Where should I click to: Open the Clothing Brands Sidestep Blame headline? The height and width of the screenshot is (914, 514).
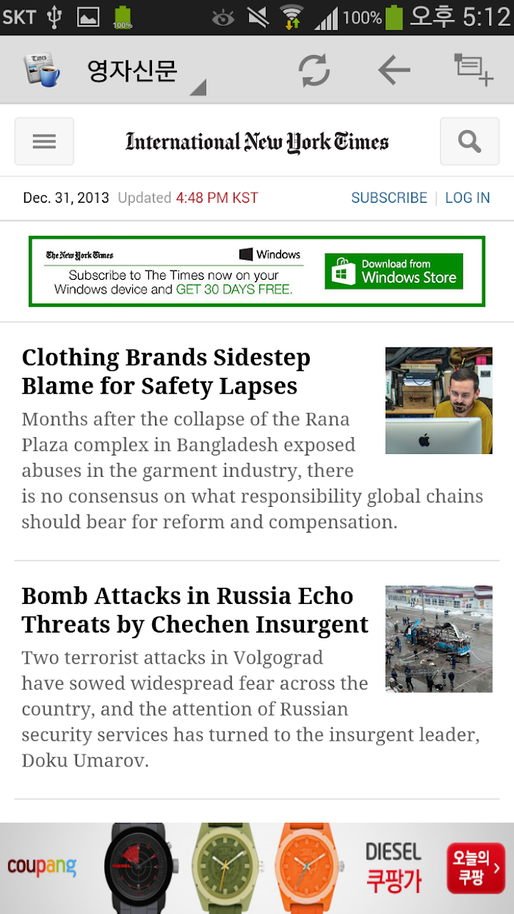pyautogui.click(x=166, y=372)
